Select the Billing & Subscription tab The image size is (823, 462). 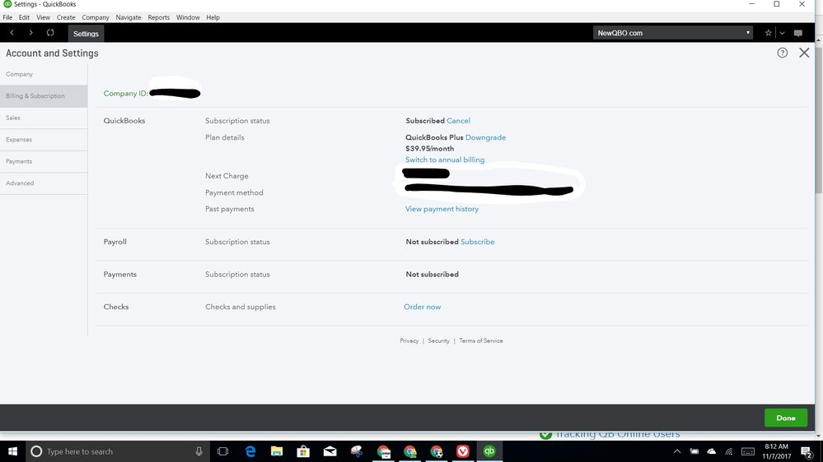44,96
